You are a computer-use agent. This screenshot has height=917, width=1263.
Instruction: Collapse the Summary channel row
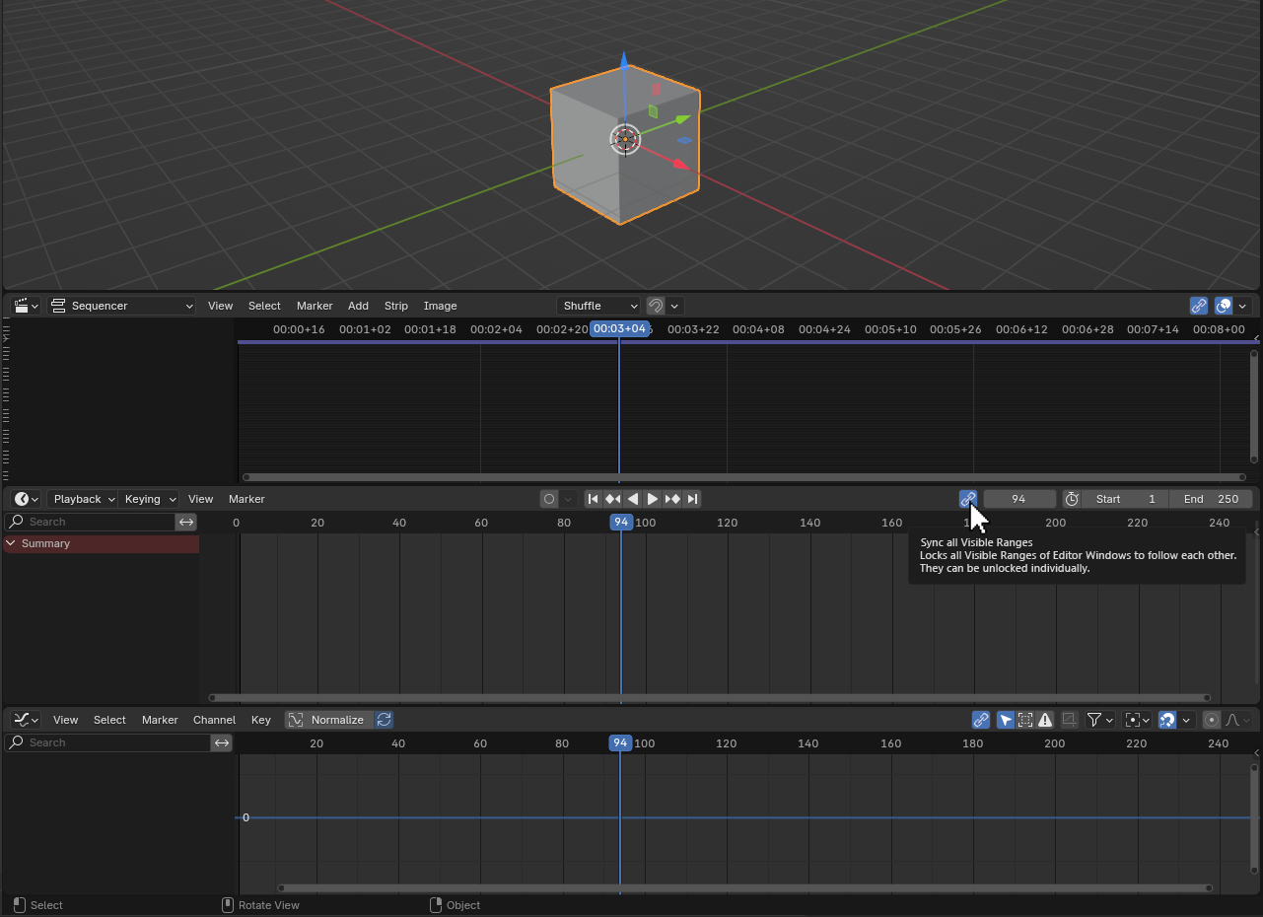coord(11,543)
